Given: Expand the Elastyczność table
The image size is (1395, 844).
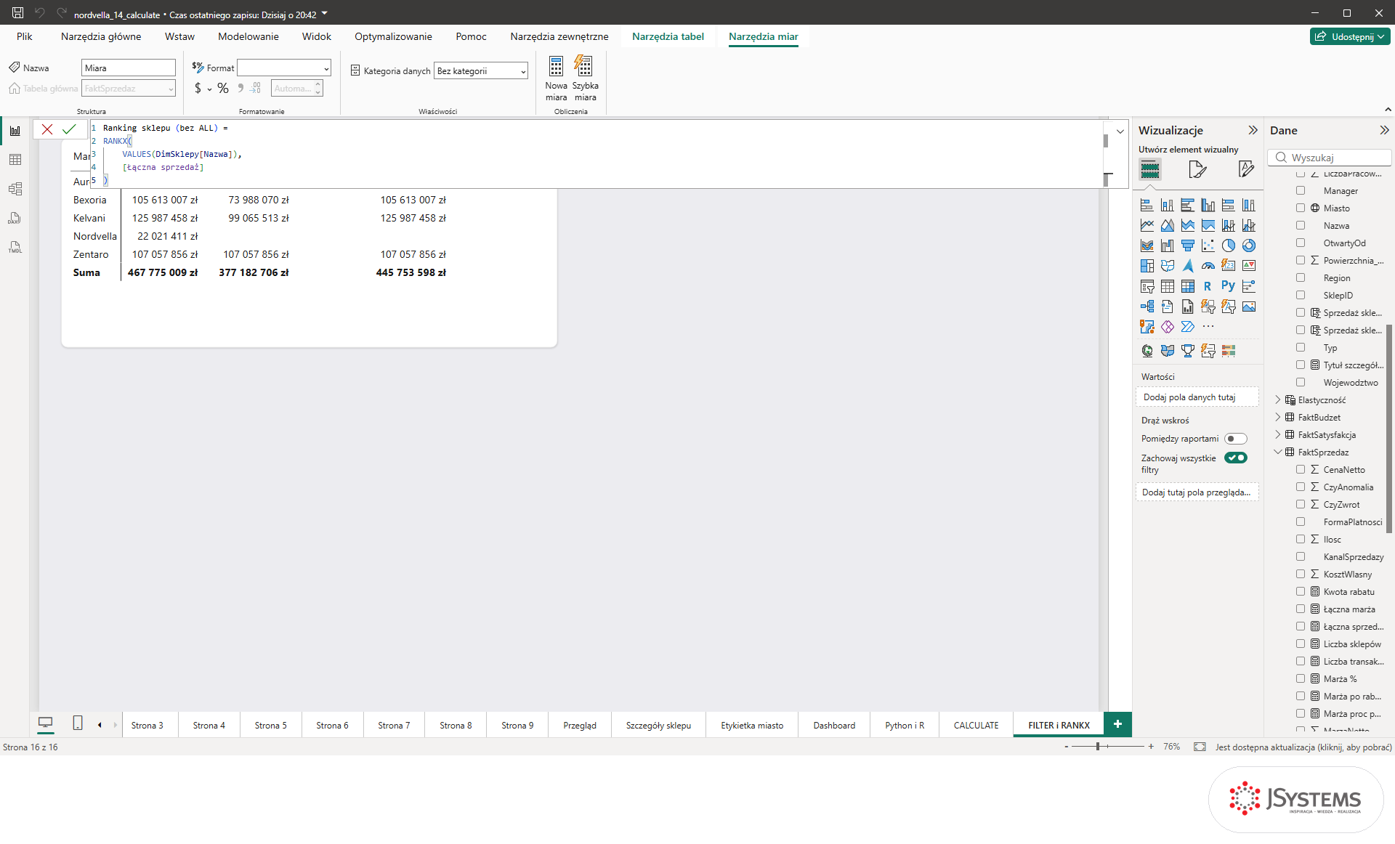Looking at the screenshot, I should click(x=1278, y=399).
